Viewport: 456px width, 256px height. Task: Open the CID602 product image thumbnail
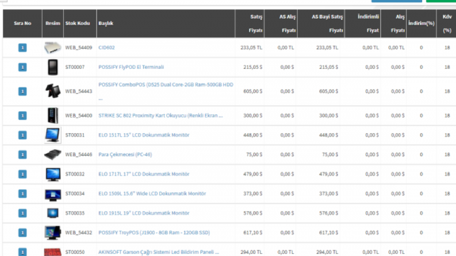[53, 48]
